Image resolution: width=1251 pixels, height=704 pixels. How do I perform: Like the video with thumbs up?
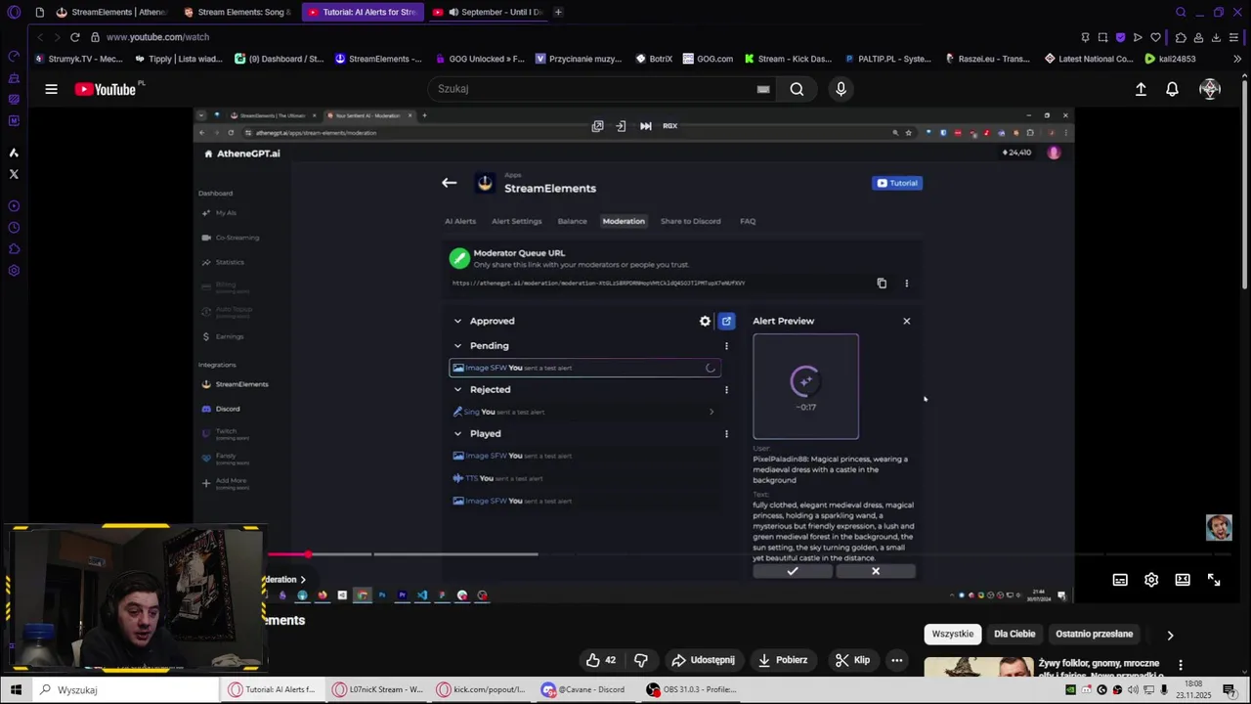pos(600,660)
